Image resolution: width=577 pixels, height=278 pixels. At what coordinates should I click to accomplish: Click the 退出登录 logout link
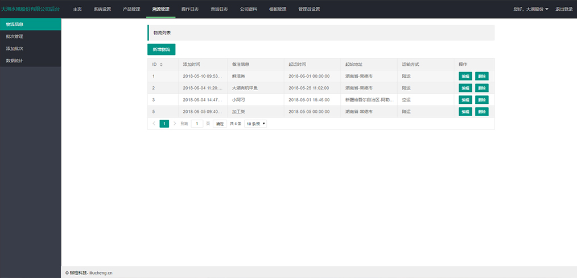pos(564,9)
